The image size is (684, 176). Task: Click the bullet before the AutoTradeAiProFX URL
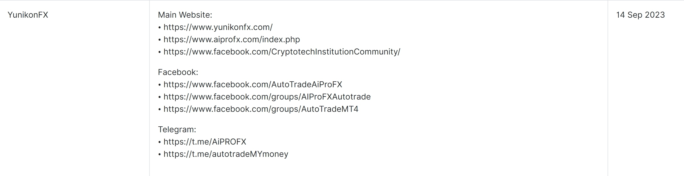pos(159,85)
